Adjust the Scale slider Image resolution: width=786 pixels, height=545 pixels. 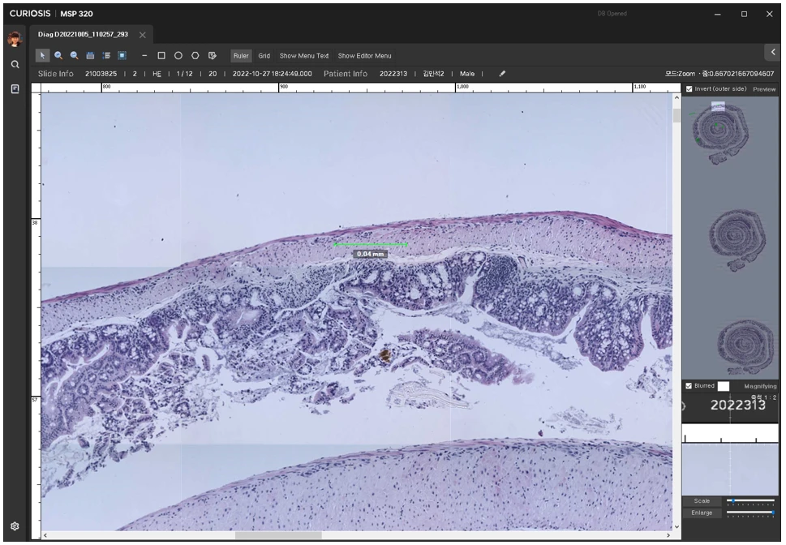click(x=750, y=501)
